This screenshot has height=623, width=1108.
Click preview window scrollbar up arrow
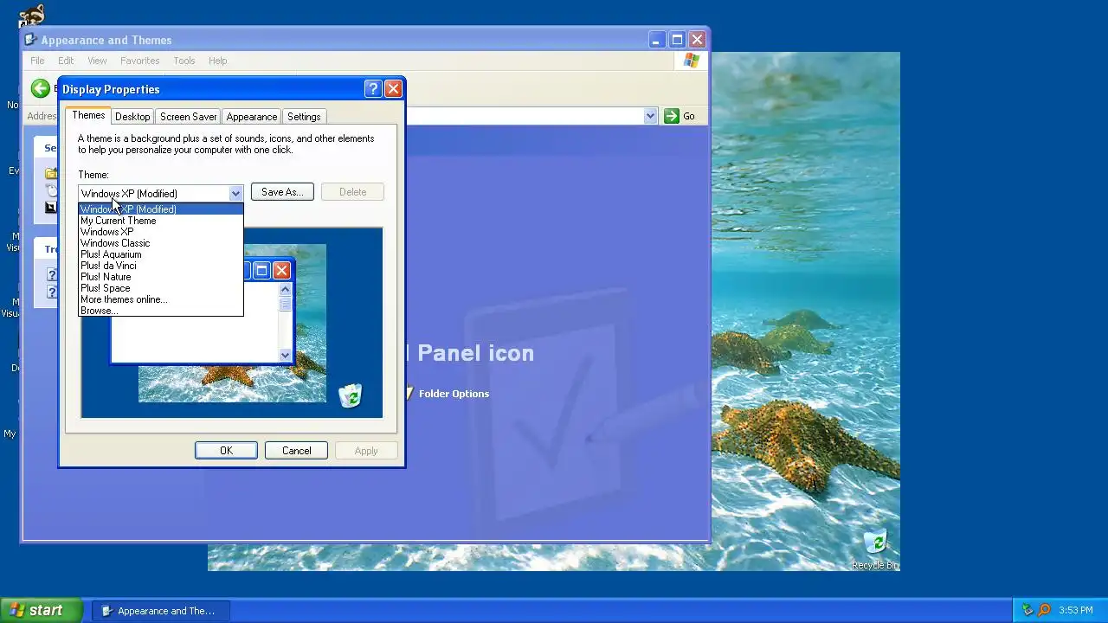[286, 291]
